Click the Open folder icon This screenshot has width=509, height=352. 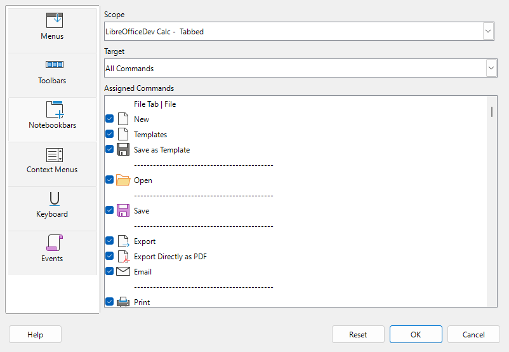click(123, 180)
